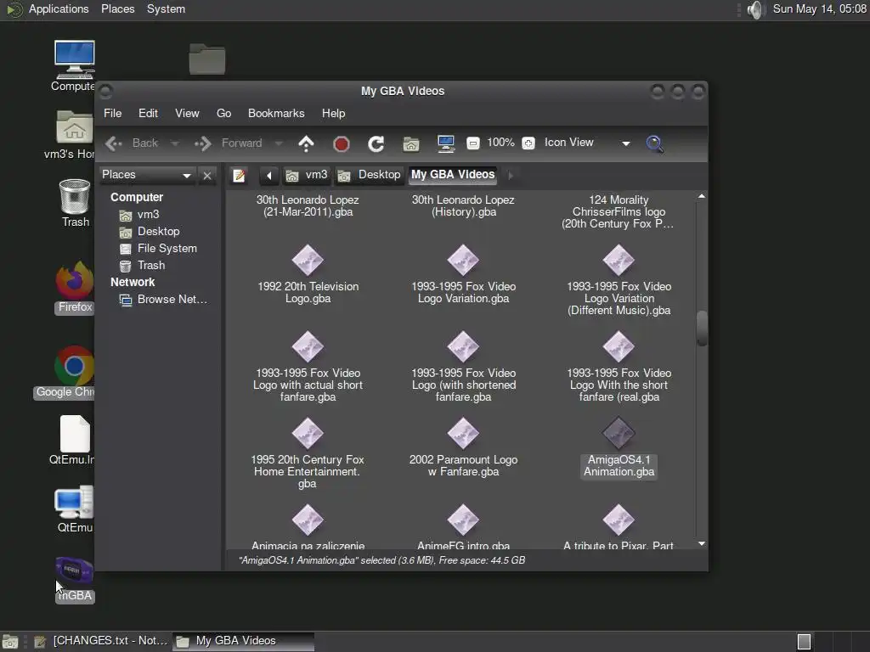Click scrollbar up arrow in file list
The height and width of the screenshot is (652, 870).
702,196
